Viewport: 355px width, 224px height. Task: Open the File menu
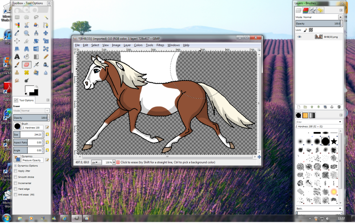77,45
